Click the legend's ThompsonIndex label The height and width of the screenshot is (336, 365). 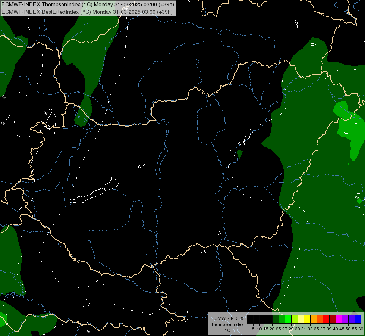point(227,324)
